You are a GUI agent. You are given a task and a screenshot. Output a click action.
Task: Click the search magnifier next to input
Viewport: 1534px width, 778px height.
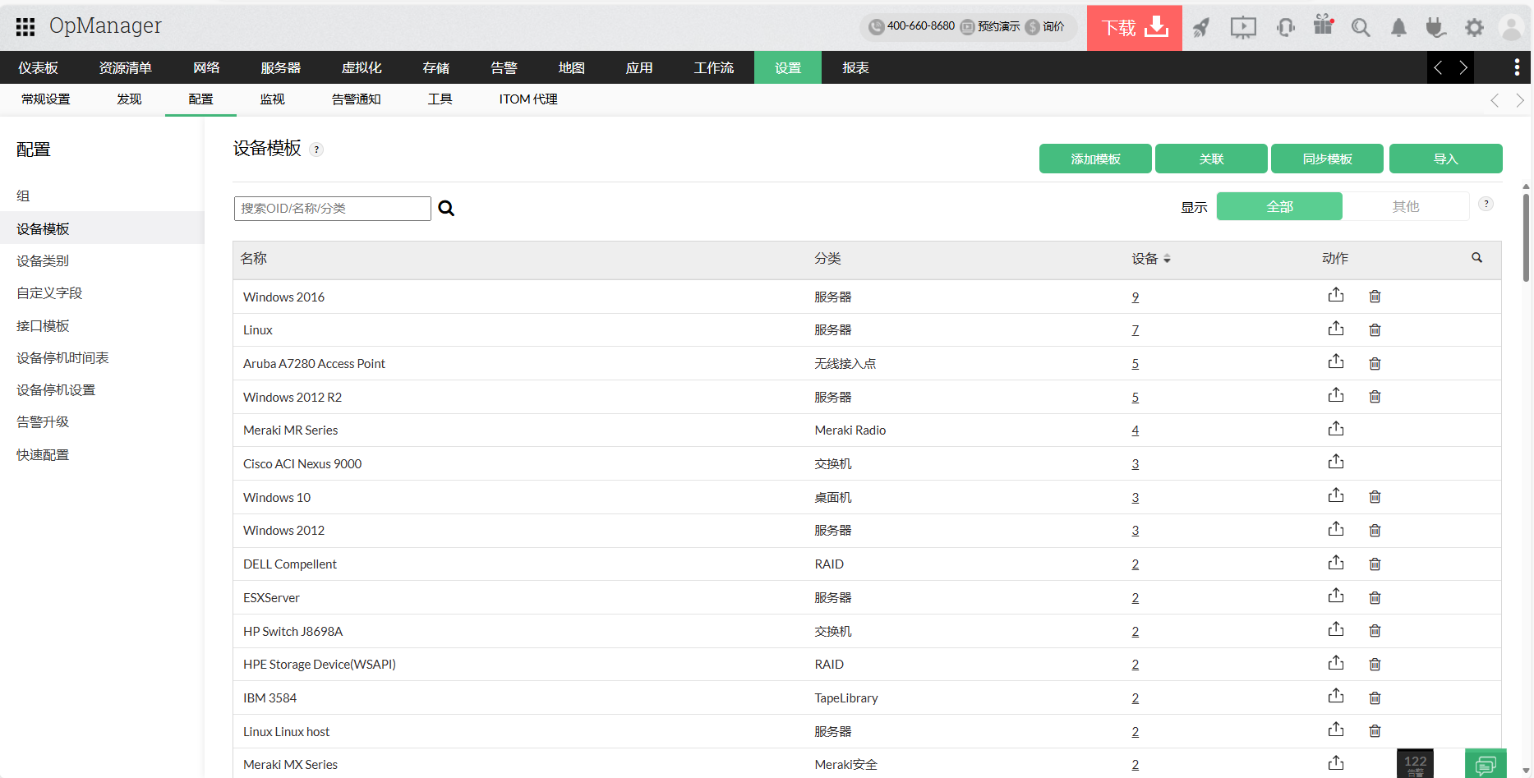point(446,209)
